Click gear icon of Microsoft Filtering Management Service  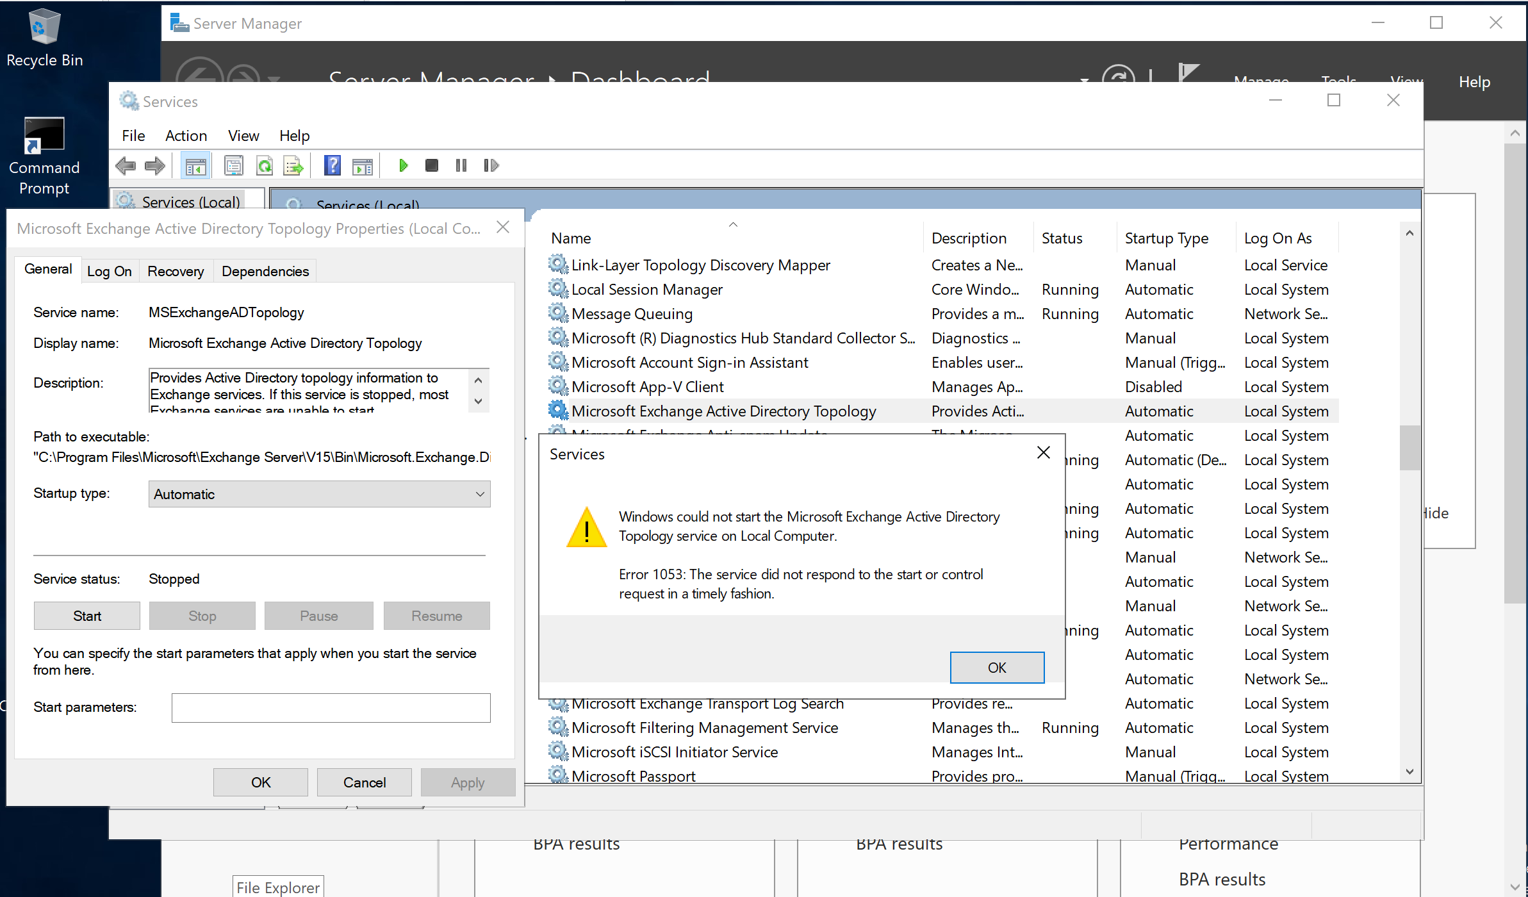click(x=559, y=727)
